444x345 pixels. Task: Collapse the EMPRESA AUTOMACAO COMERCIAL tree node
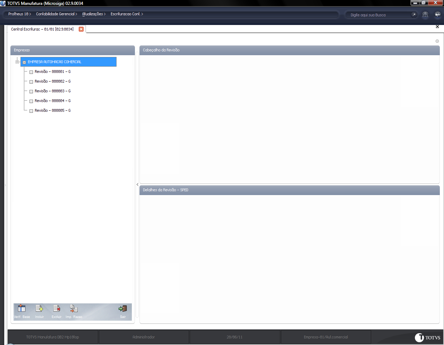tap(17, 62)
